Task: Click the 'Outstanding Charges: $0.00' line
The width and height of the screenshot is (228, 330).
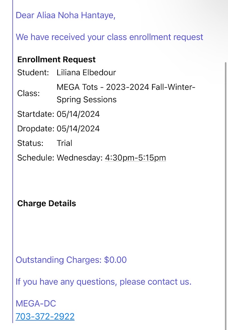Action: click(71, 260)
